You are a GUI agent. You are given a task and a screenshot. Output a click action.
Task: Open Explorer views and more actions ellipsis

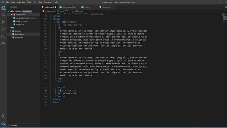tap(36, 7)
